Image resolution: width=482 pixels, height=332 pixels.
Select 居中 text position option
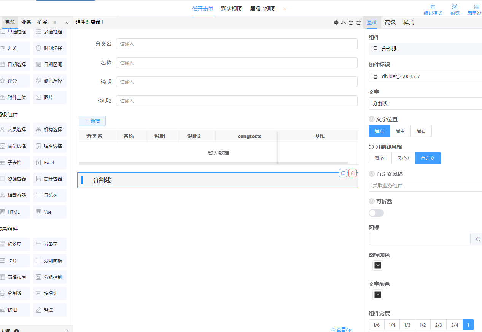pos(400,131)
